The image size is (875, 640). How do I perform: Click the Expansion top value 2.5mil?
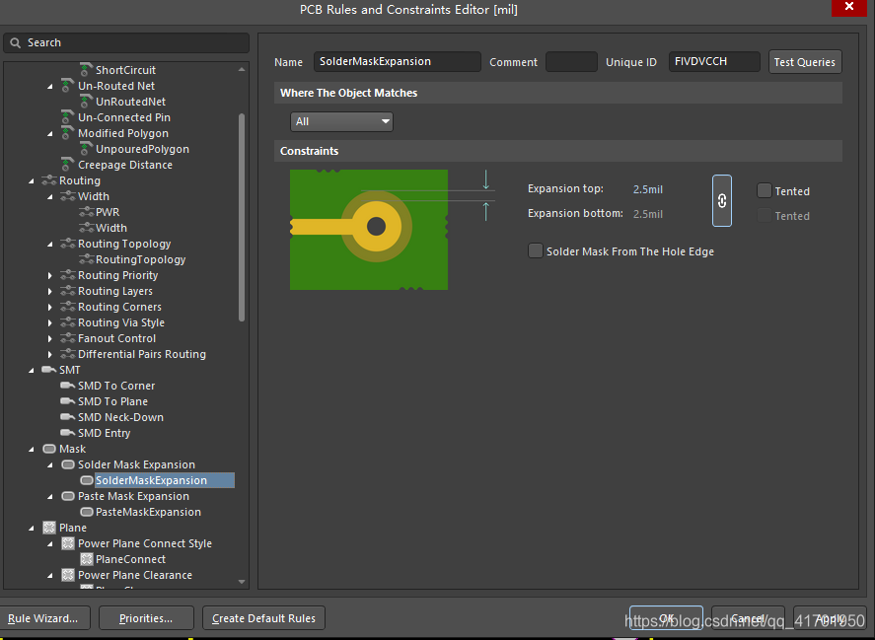(648, 189)
